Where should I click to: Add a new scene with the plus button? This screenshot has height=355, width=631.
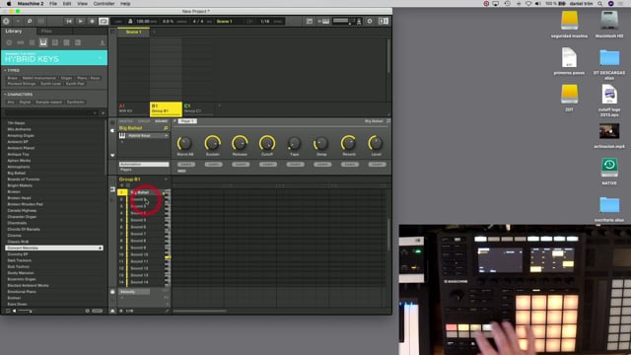[154, 32]
